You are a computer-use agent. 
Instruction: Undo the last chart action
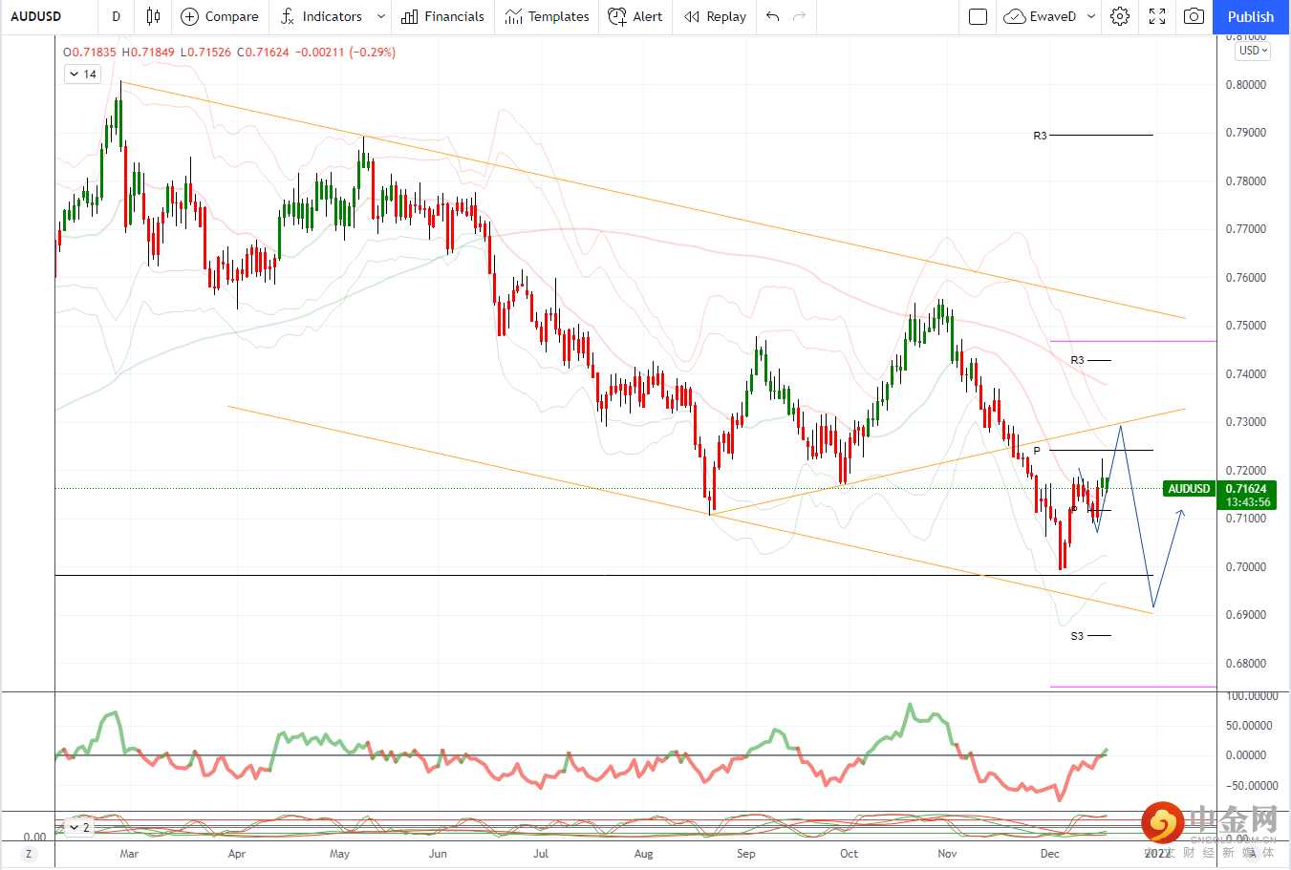tap(773, 16)
